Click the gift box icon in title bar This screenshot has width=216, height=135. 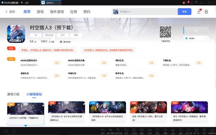(184, 2)
